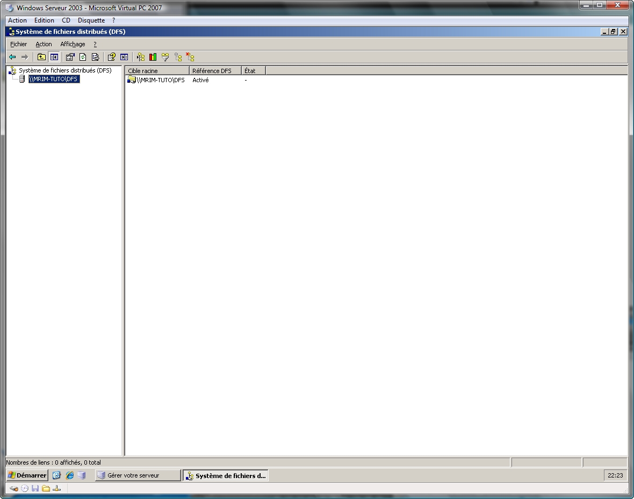This screenshot has width=634, height=499.
Task: Open the Fichier menu
Action: tap(19, 44)
